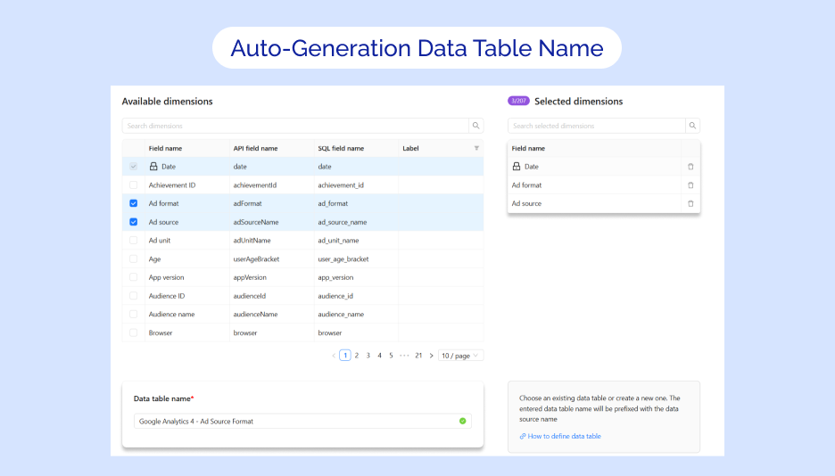Check the Achievement ID checkbox

click(x=134, y=185)
